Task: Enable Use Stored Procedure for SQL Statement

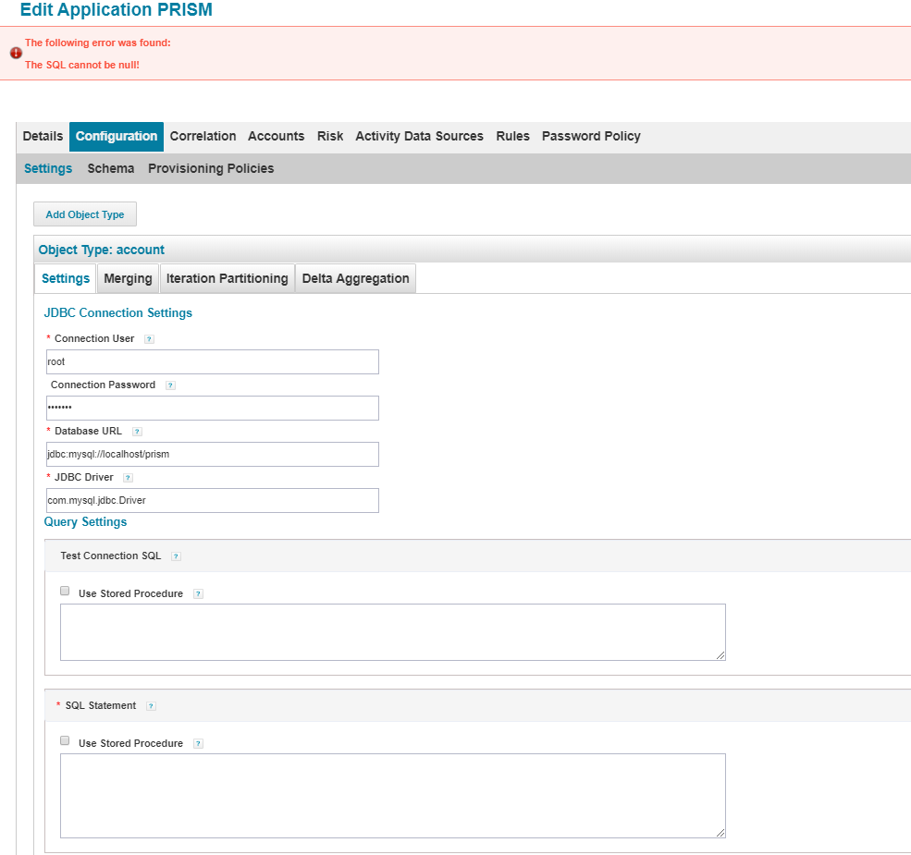Action: pyautogui.click(x=65, y=740)
